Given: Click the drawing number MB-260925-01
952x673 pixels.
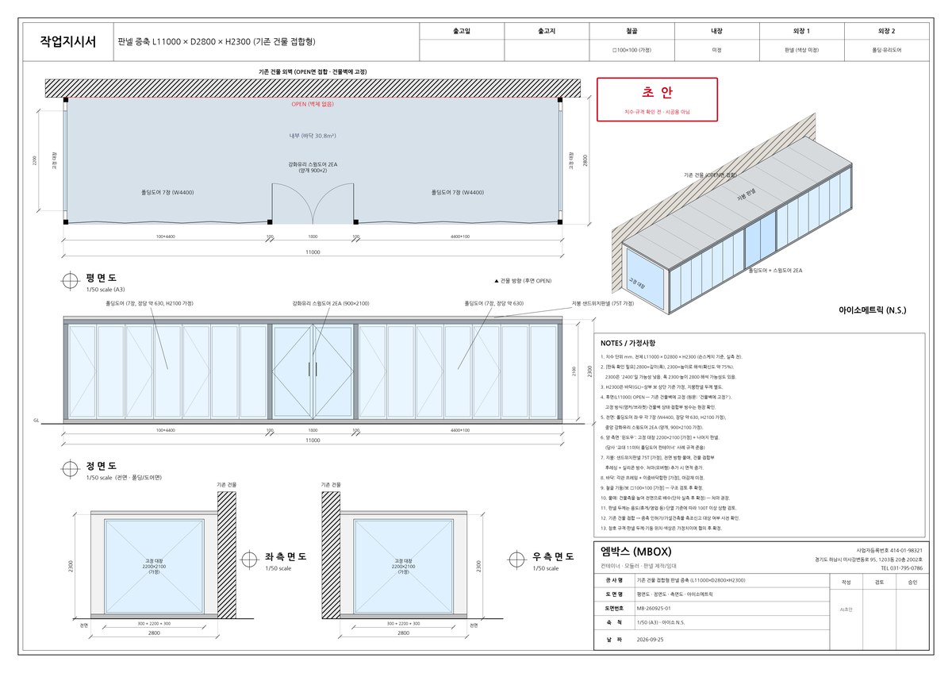Looking at the screenshot, I should click(x=654, y=608).
